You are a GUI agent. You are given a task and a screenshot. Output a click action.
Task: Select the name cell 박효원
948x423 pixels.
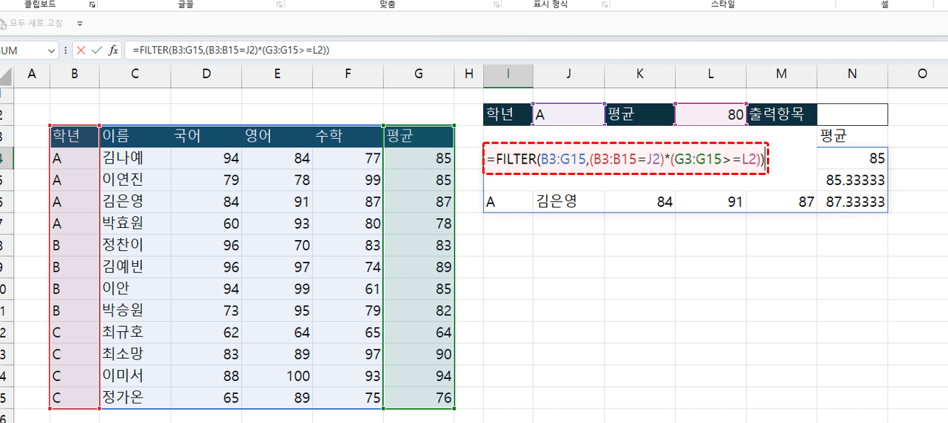tap(135, 223)
